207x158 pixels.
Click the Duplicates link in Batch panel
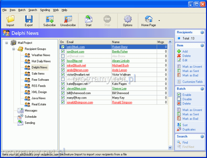pos(190,130)
